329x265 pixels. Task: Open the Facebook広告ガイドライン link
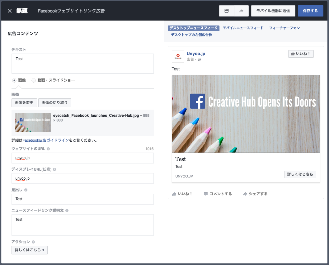pos(46,140)
